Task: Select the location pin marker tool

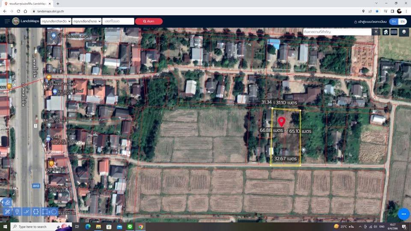Action: coord(17,212)
